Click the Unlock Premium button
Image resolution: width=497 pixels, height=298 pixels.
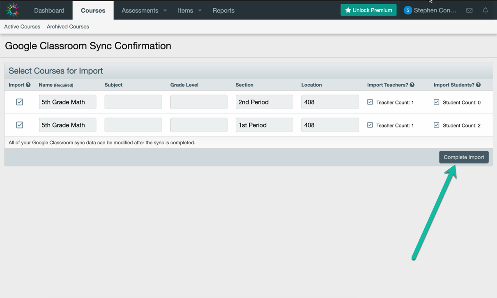click(x=368, y=10)
